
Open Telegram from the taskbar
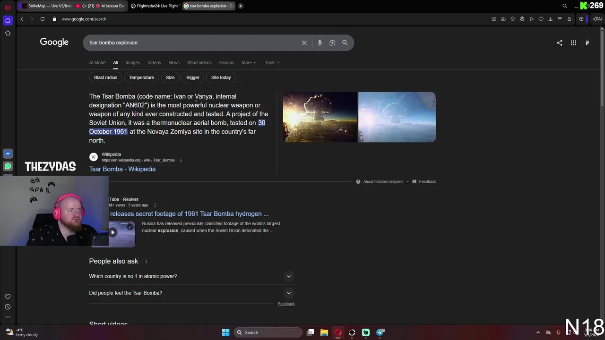(380, 332)
